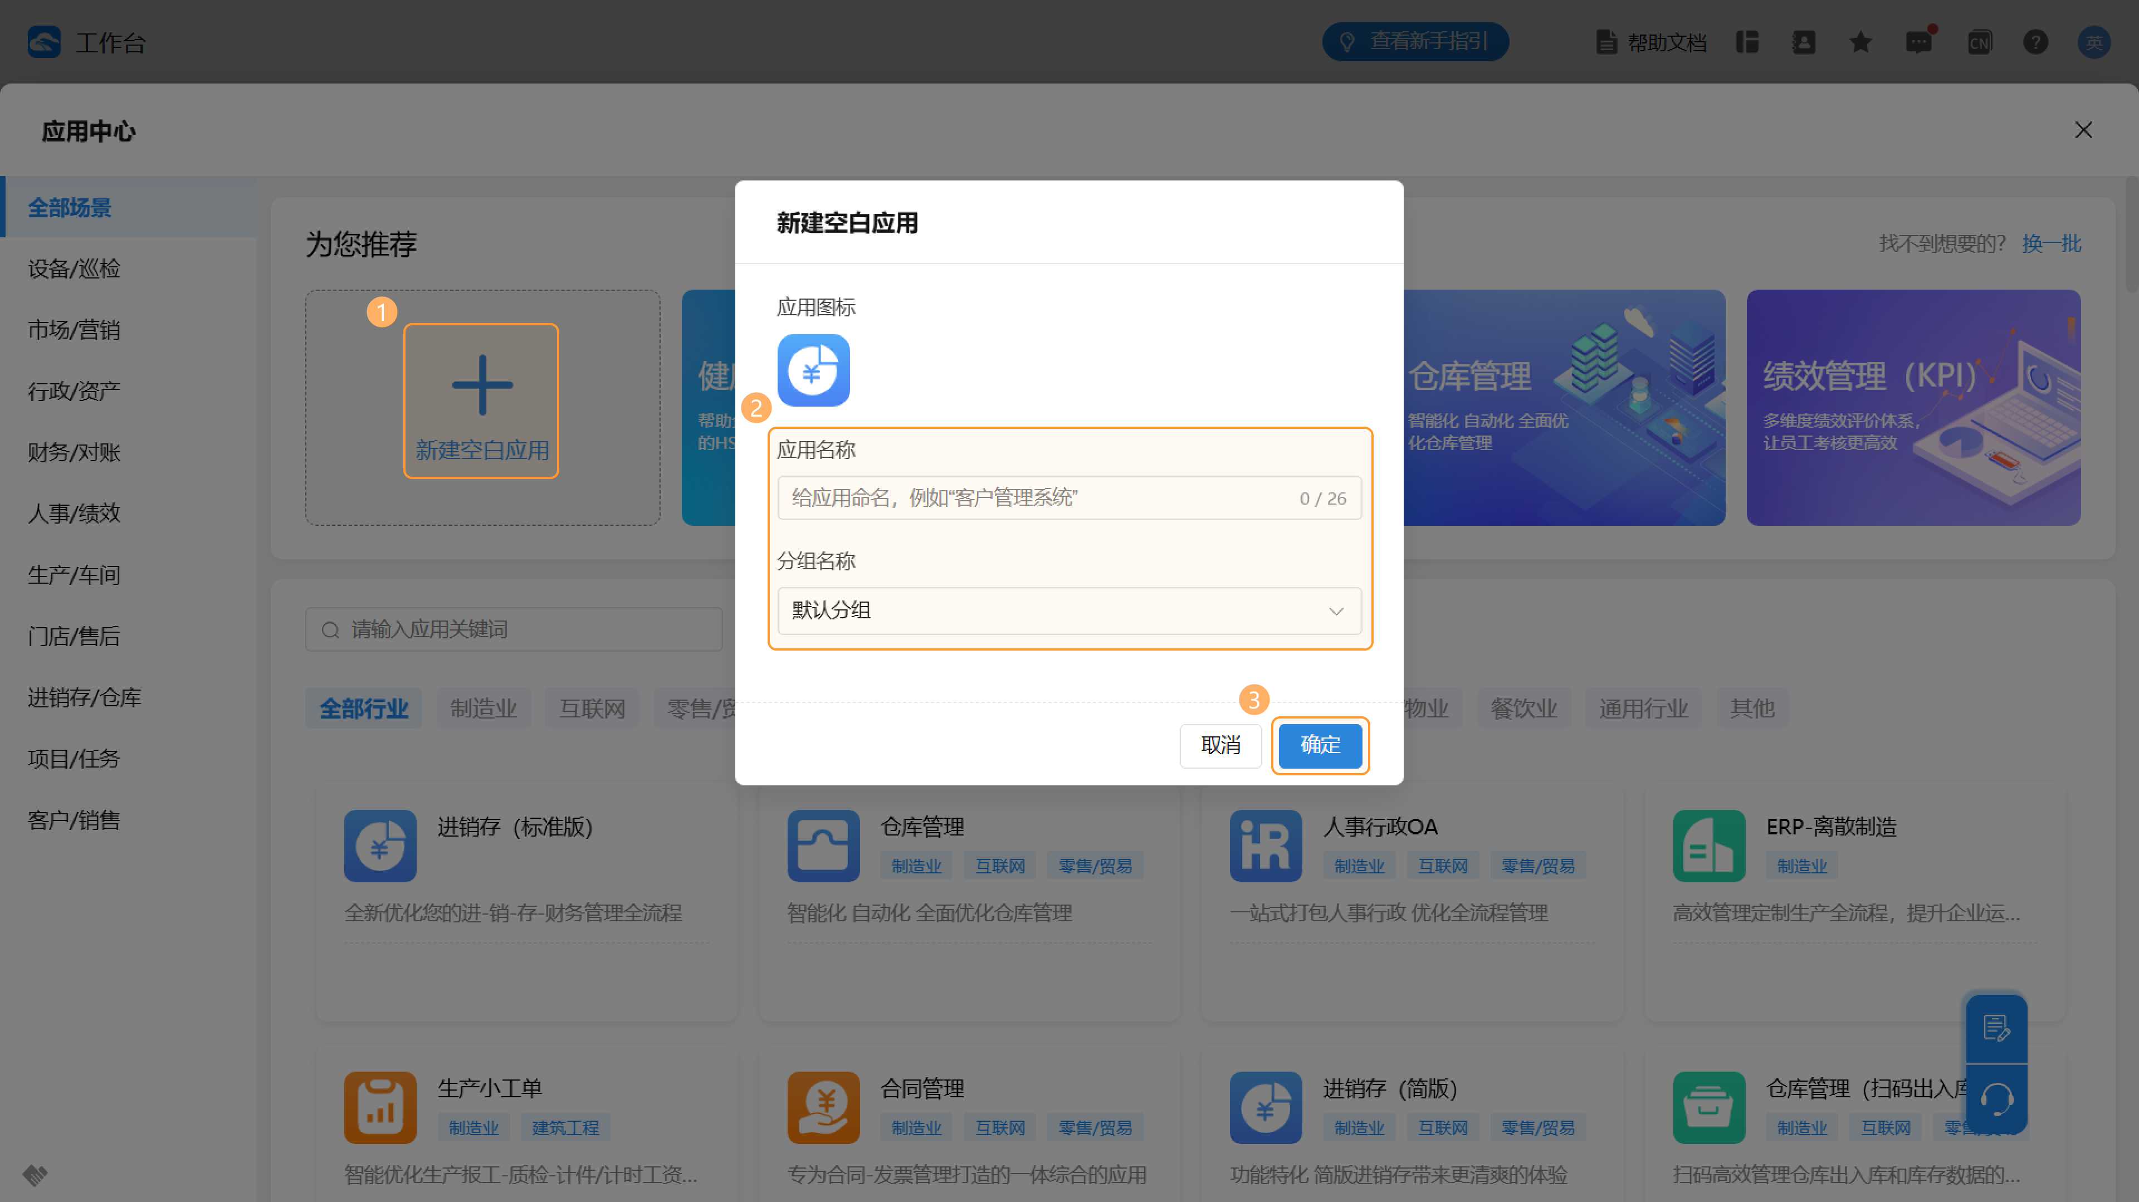Open the question mark help icon

click(2035, 42)
